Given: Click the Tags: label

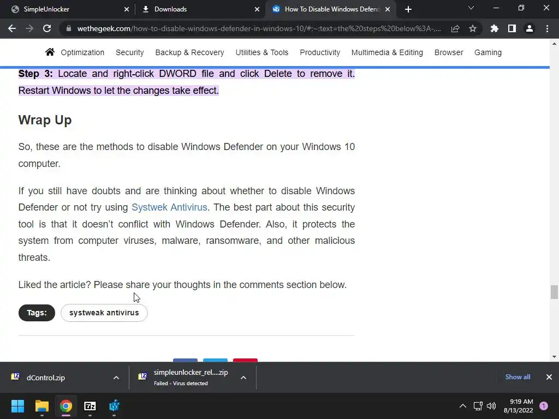Looking at the screenshot, I should (37, 313).
